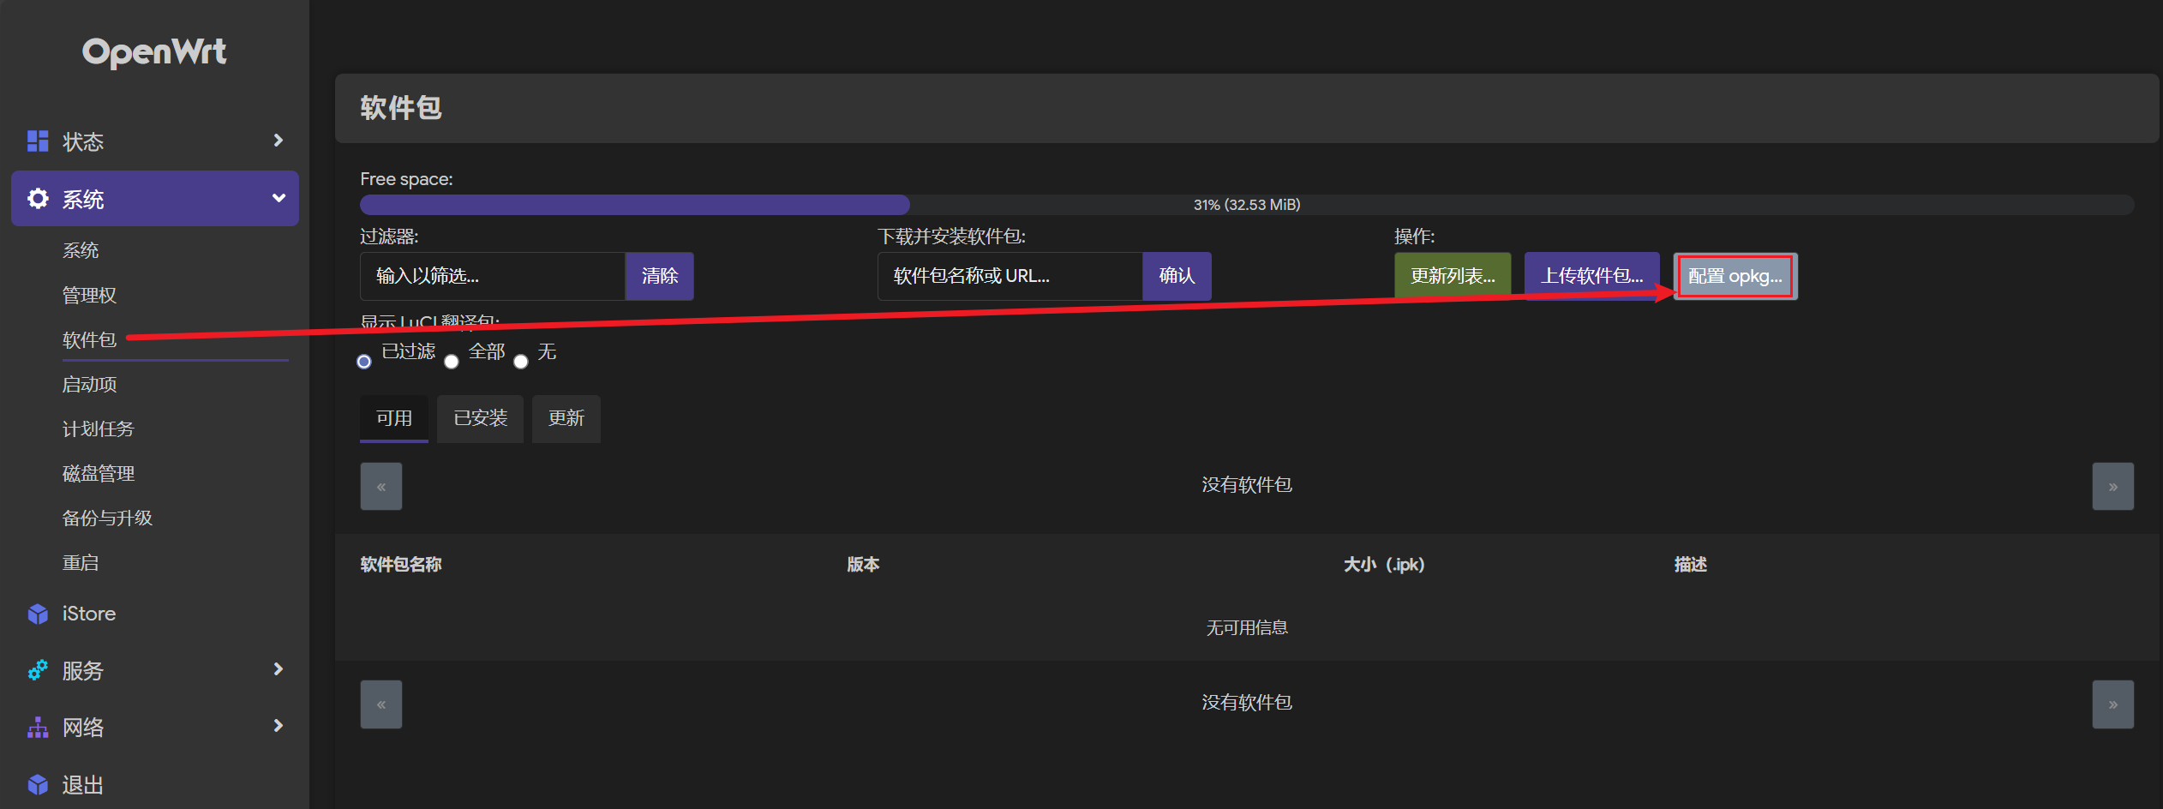Click the Network topology icon

[38, 728]
